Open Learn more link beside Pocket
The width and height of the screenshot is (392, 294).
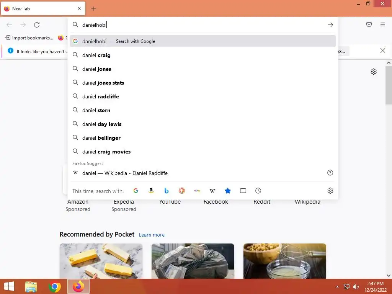tap(152, 235)
